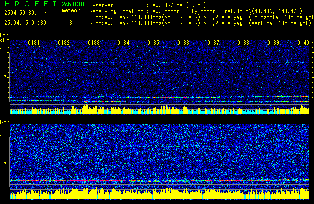314x204 pixels.
Task: Click the HROFFT title text
Action: pos(30,4)
